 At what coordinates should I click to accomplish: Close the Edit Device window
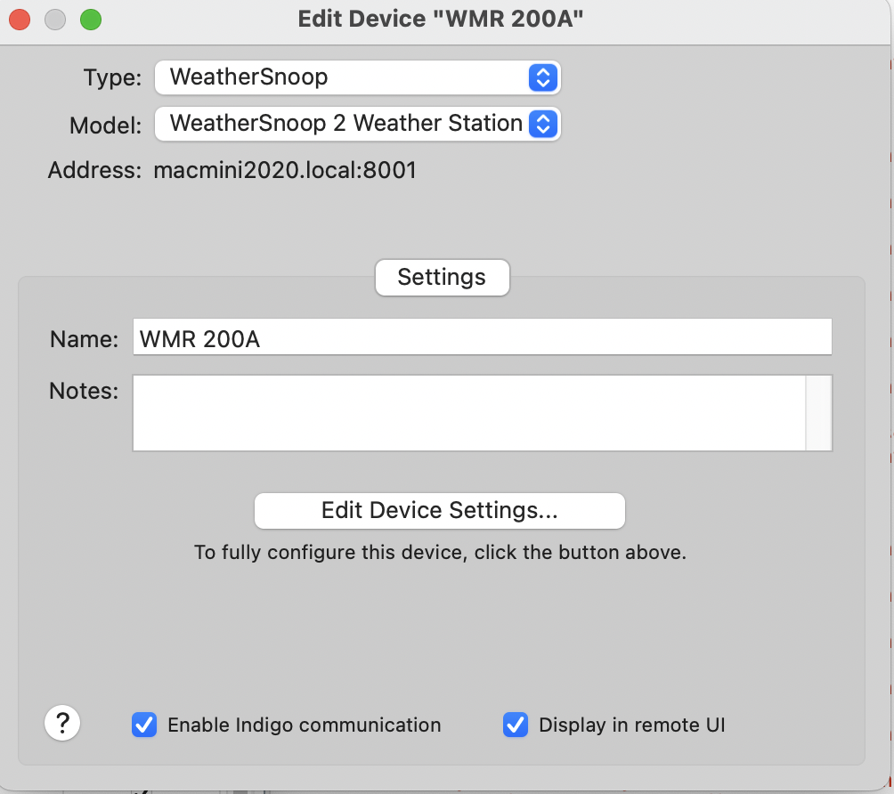click(20, 20)
